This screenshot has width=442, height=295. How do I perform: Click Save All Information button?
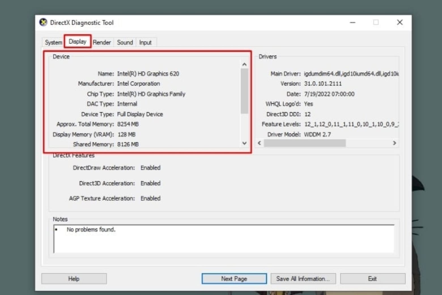(303, 279)
